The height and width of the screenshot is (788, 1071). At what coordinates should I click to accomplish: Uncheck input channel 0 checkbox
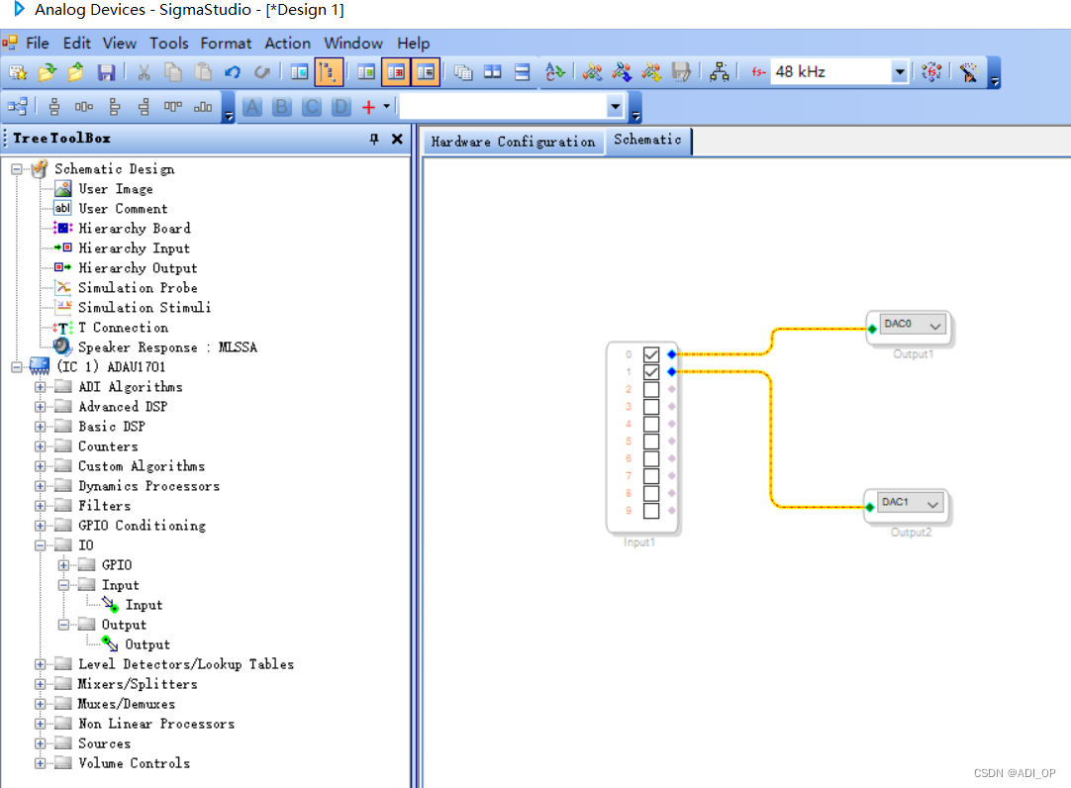pyautogui.click(x=651, y=354)
